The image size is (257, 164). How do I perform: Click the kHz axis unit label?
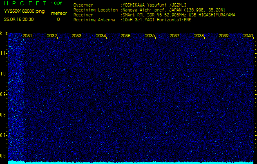[4, 33]
